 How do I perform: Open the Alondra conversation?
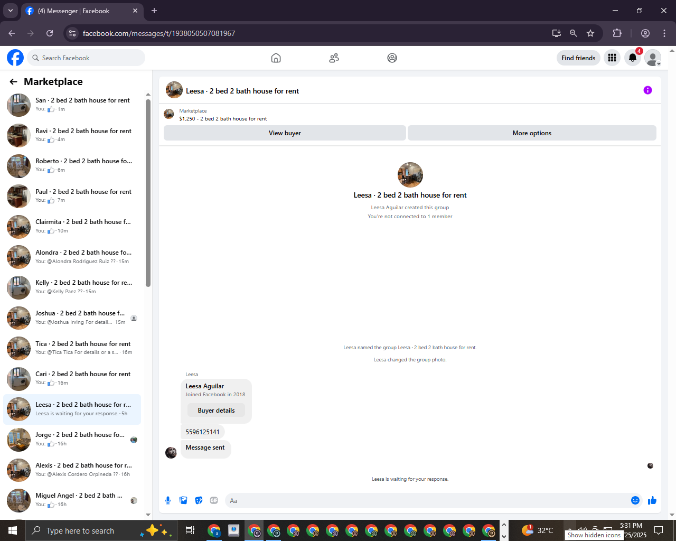(x=72, y=257)
